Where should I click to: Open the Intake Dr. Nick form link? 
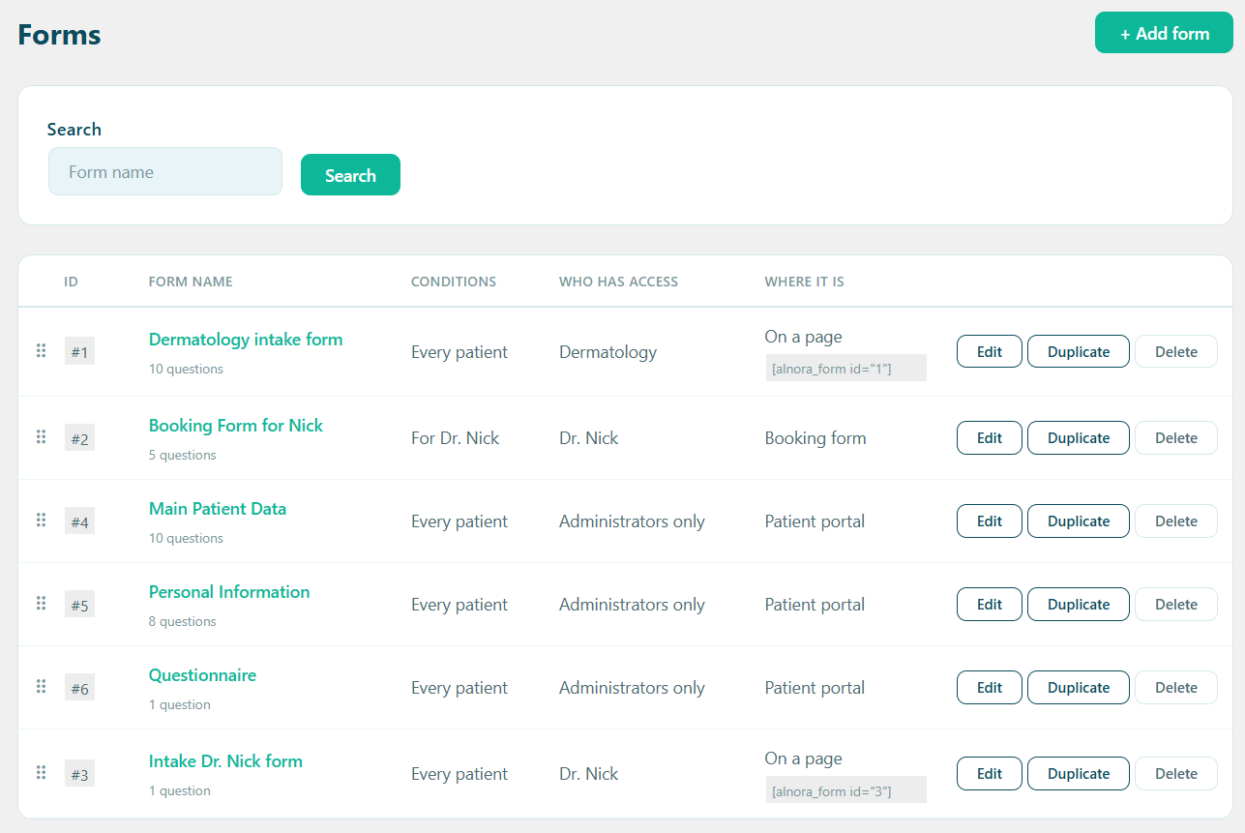point(225,761)
